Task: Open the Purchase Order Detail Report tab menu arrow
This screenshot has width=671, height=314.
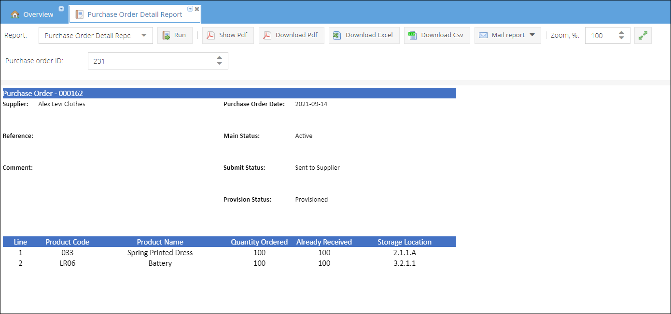Action: coord(190,9)
